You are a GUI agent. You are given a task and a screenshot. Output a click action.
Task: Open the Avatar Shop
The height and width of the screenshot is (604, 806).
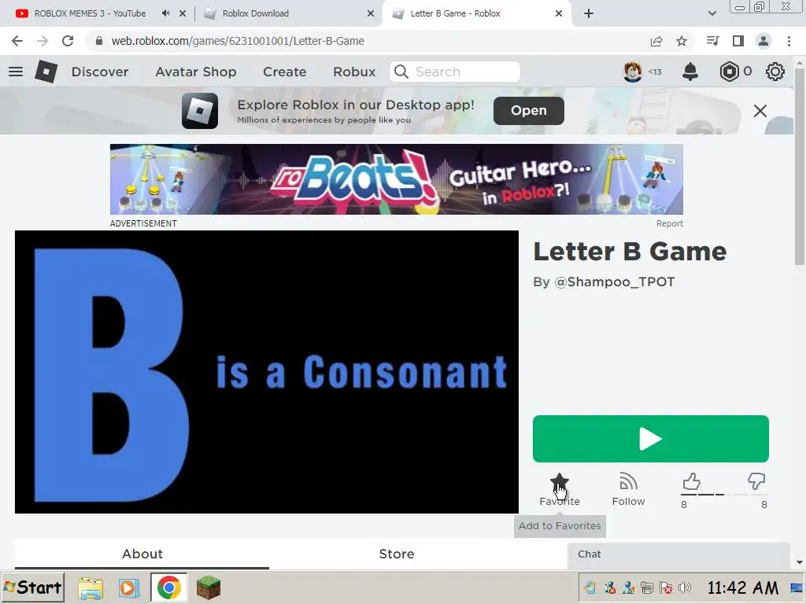point(196,72)
